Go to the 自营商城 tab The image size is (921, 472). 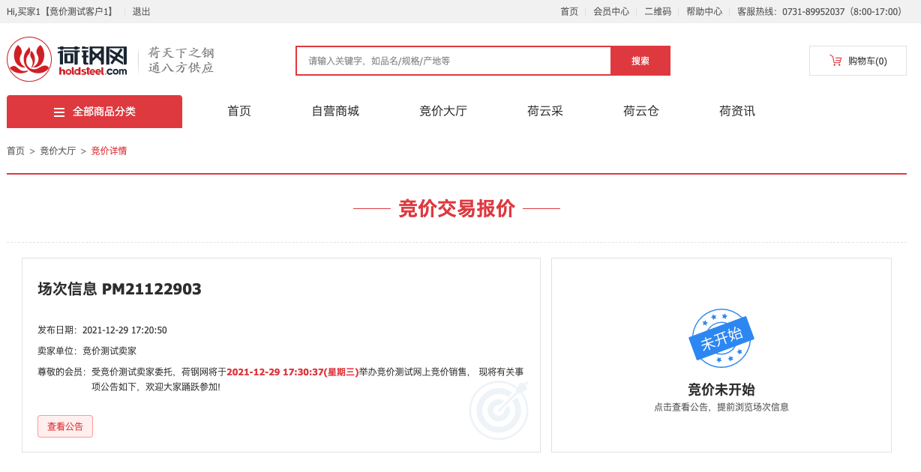tap(335, 112)
